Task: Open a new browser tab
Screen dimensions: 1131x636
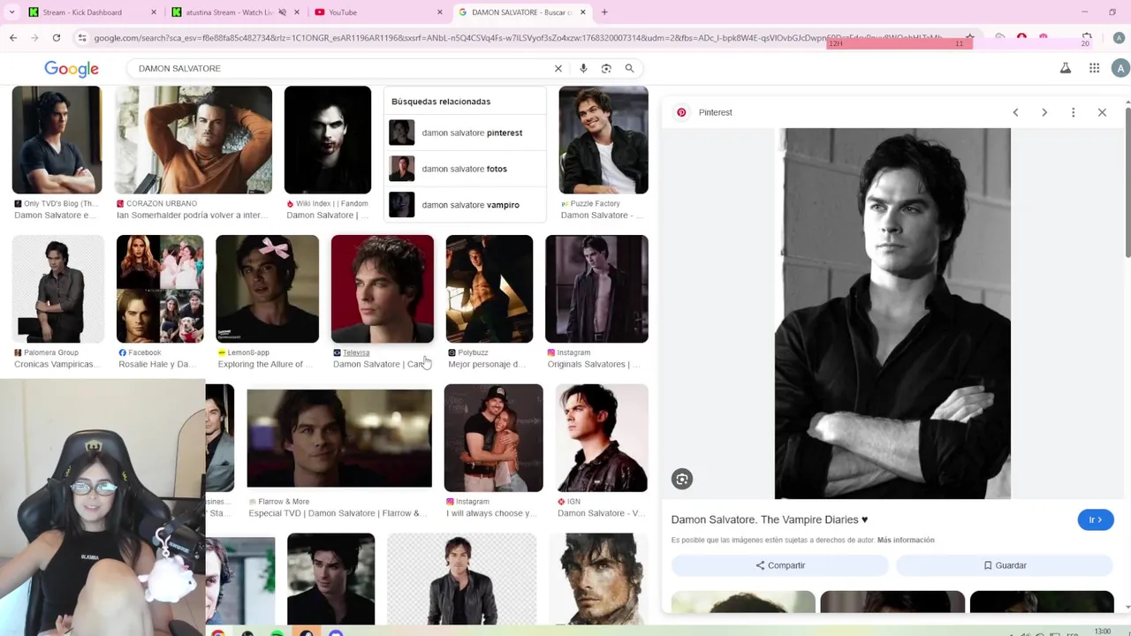Action: tap(604, 12)
